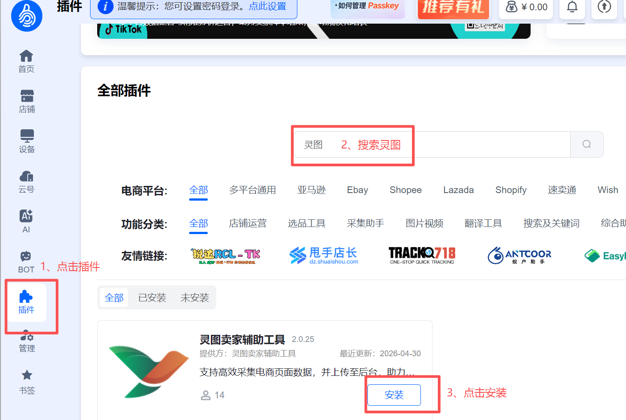Open the AI section in sidebar
This screenshot has height=420, width=626.
[26, 222]
